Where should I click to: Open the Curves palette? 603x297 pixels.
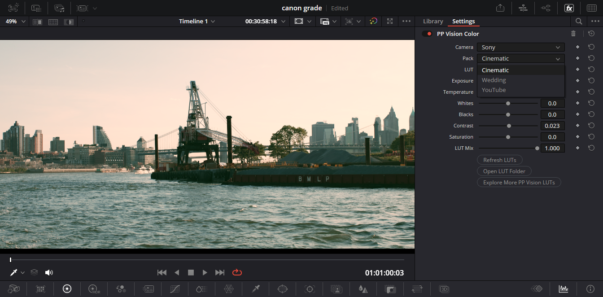pos(175,289)
